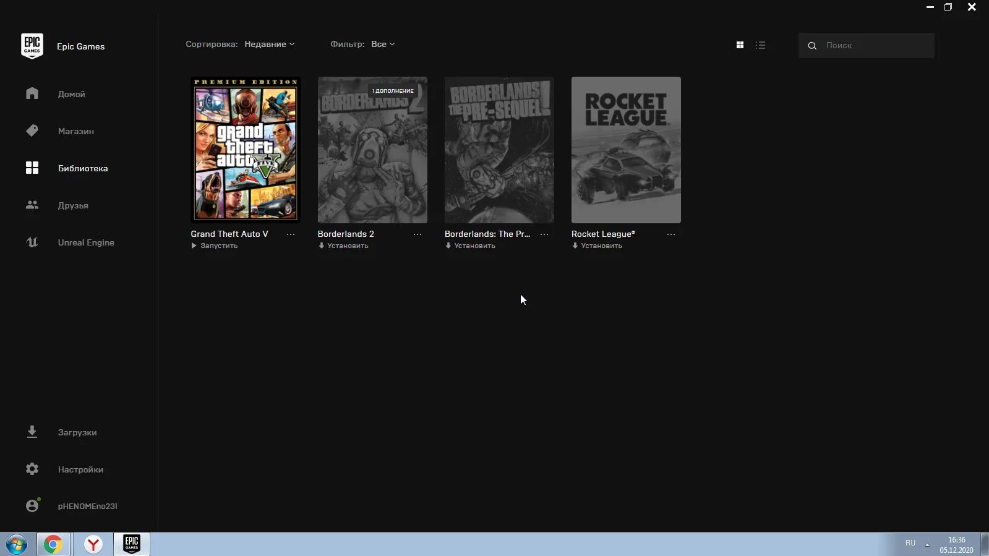Click the Borderlands: The Pr... title text
This screenshot has width=989, height=556.
click(x=487, y=234)
